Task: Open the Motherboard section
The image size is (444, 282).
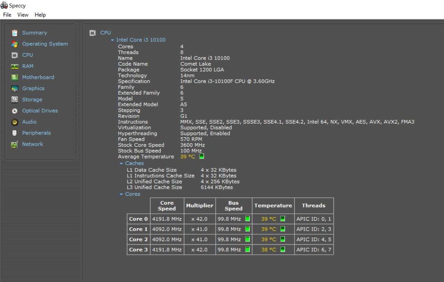Action: pos(38,77)
